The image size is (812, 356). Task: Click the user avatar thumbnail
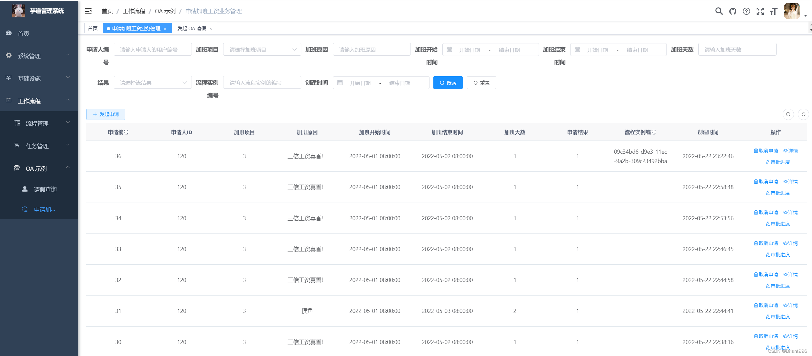(x=792, y=11)
